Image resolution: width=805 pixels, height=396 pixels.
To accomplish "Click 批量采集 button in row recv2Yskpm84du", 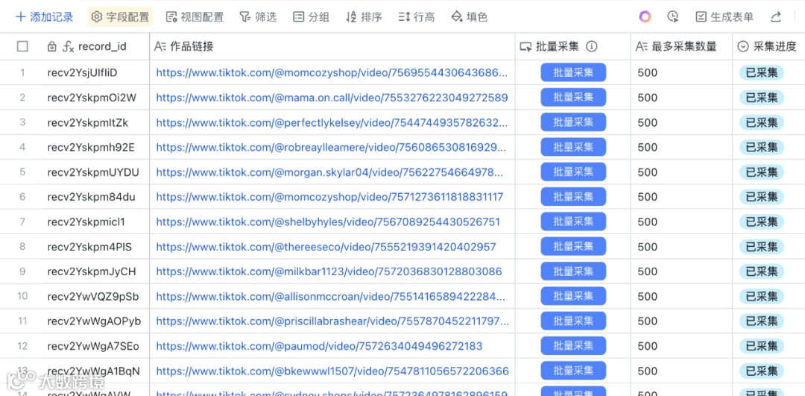I will (573, 197).
